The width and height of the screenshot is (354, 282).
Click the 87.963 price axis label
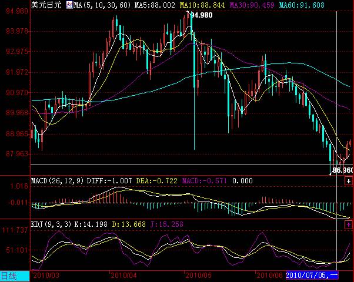(x=17, y=154)
